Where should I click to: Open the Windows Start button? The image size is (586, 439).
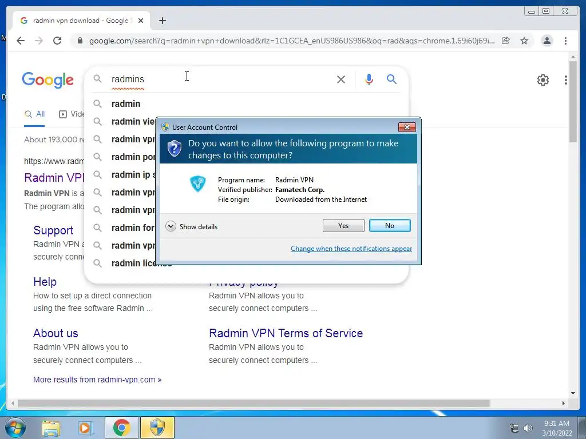pyautogui.click(x=15, y=428)
